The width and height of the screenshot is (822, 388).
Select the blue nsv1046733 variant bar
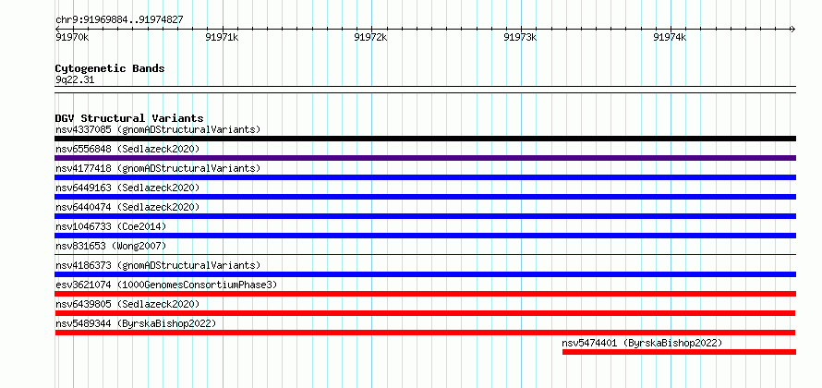[425, 236]
